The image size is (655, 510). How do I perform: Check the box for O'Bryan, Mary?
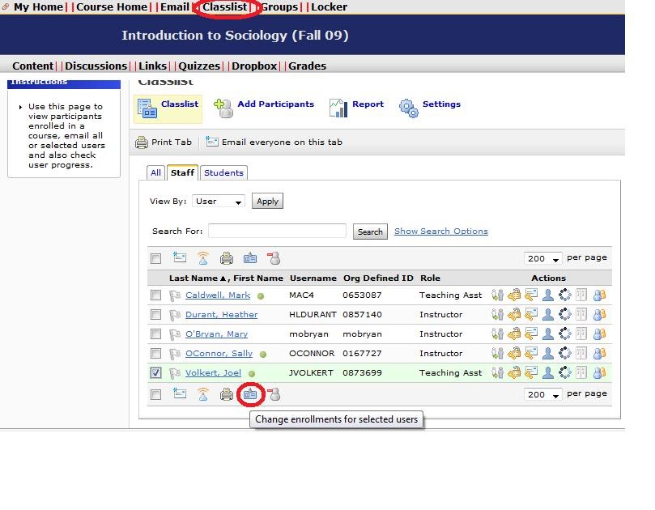(x=155, y=334)
